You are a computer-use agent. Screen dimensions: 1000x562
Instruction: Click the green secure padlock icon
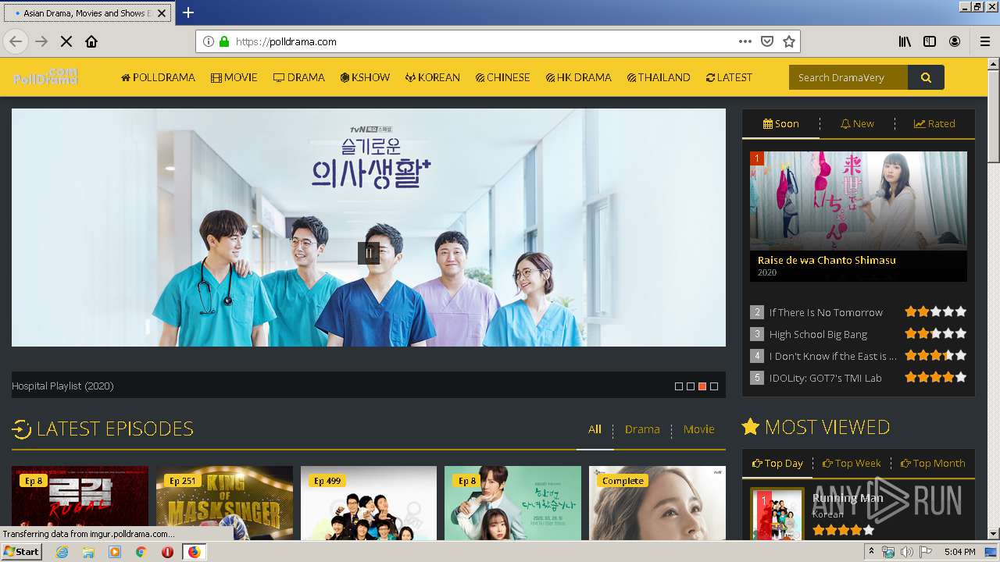click(224, 41)
